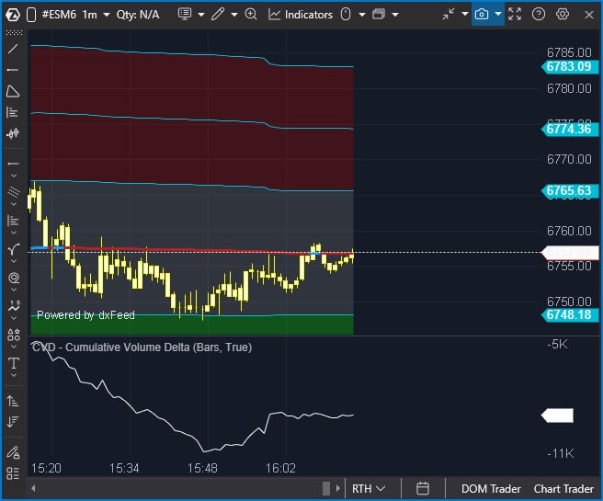Expand the overlay windows dropdown arrow
The height and width of the screenshot is (501, 603).
click(x=395, y=15)
